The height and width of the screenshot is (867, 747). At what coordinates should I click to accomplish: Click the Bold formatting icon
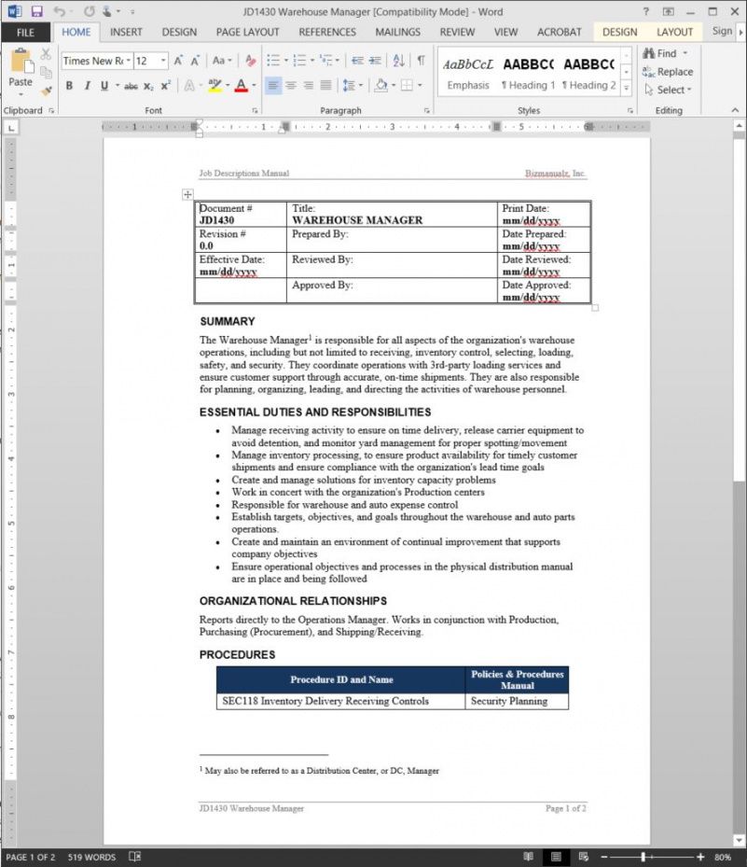coord(69,86)
